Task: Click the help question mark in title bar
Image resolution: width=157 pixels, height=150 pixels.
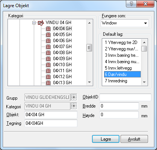Action: coord(131,4)
